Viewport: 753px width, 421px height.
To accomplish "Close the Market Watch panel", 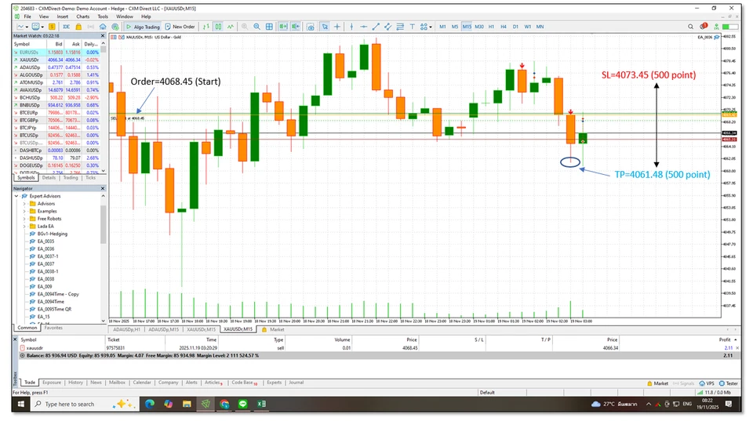I will coord(102,36).
